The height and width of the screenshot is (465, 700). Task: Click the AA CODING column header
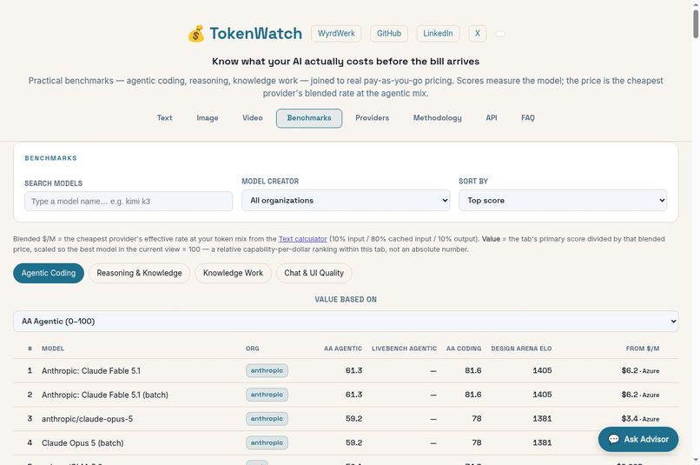click(x=464, y=349)
